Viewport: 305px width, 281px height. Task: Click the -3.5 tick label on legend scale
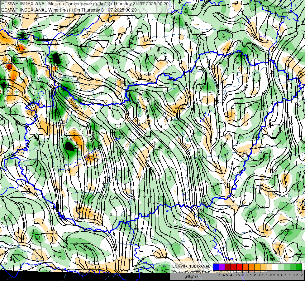(236, 275)
